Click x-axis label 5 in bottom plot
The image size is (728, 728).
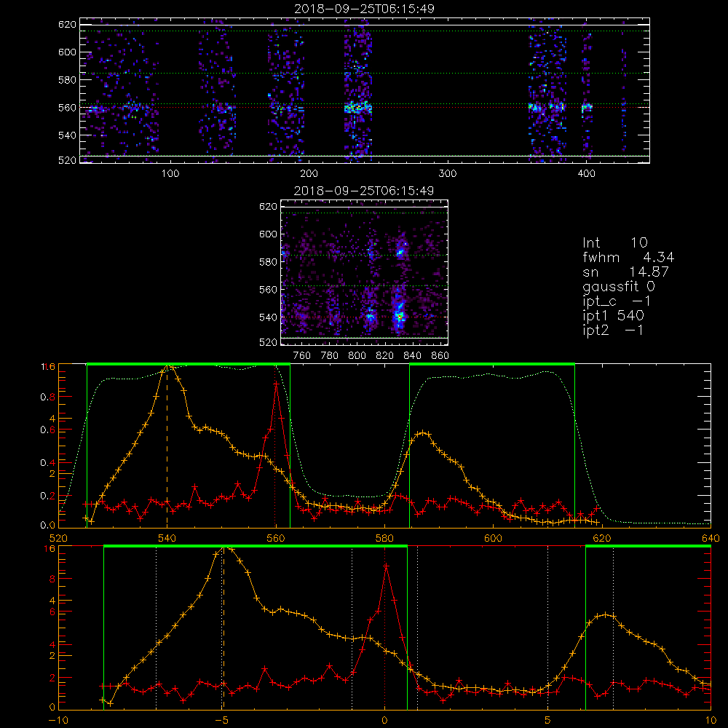coord(548,721)
